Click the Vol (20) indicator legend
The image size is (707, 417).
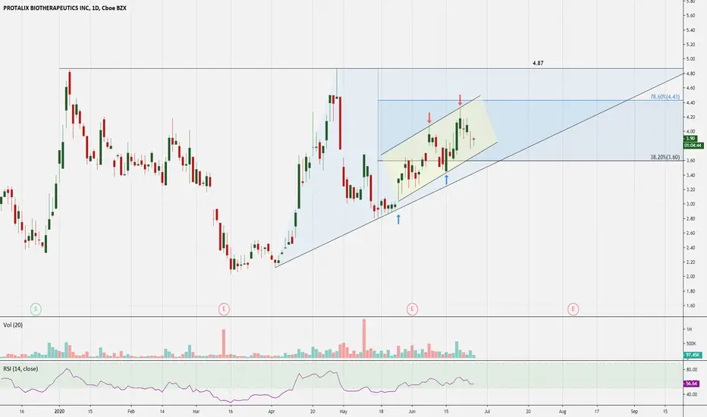(x=13, y=325)
